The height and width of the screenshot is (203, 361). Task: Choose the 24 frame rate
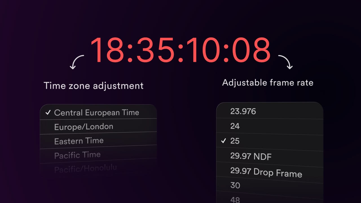pyautogui.click(x=270, y=126)
